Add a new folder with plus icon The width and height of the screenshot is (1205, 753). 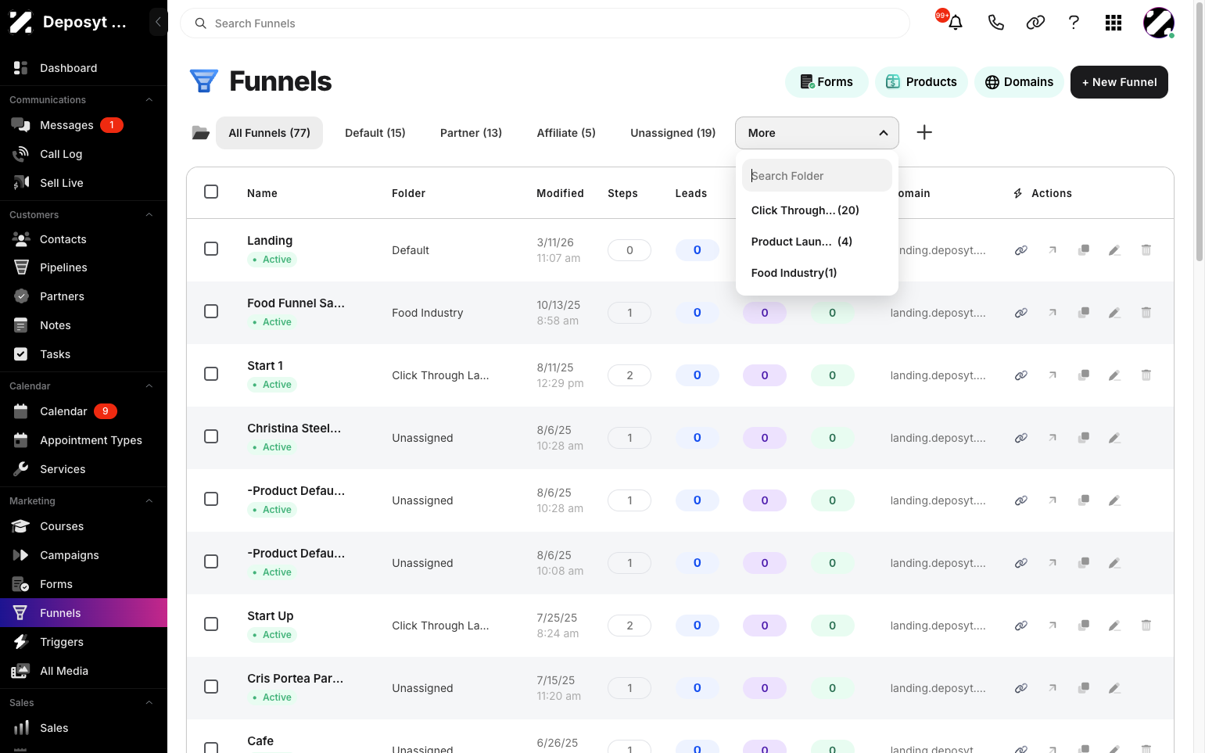tap(924, 132)
